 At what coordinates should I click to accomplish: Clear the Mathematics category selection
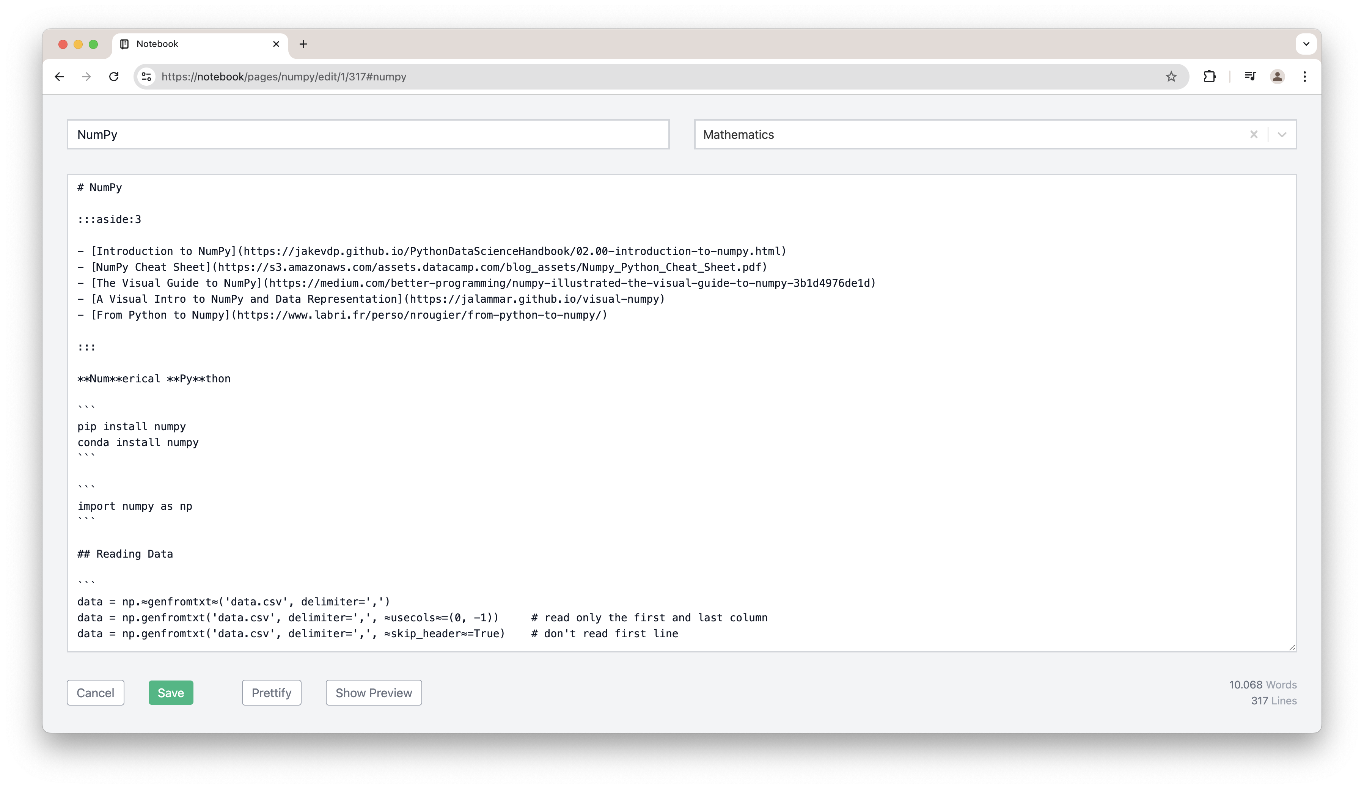point(1254,135)
